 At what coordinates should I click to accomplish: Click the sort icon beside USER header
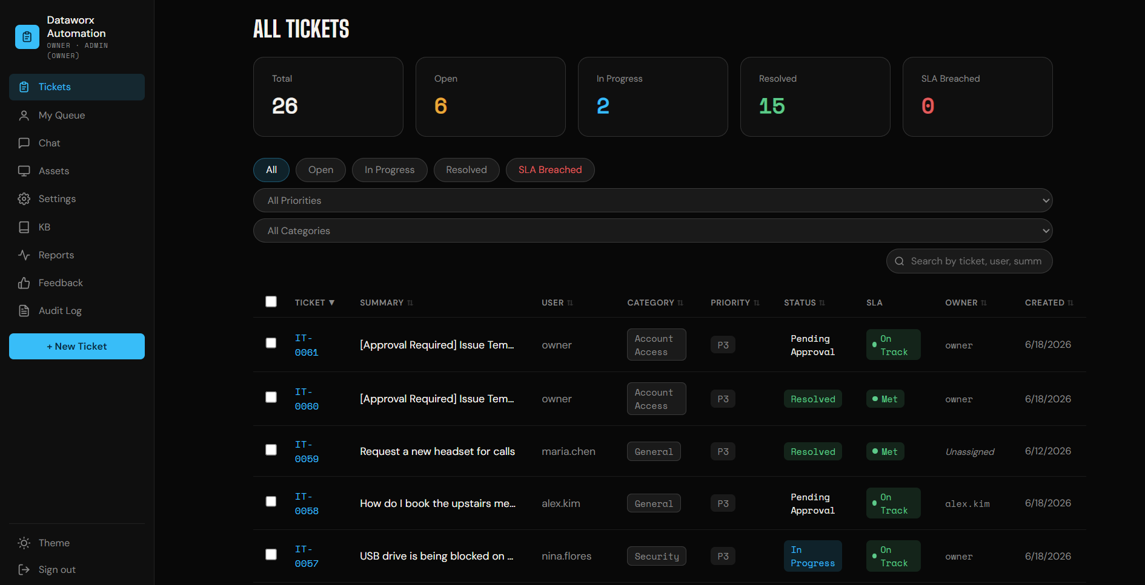point(570,303)
